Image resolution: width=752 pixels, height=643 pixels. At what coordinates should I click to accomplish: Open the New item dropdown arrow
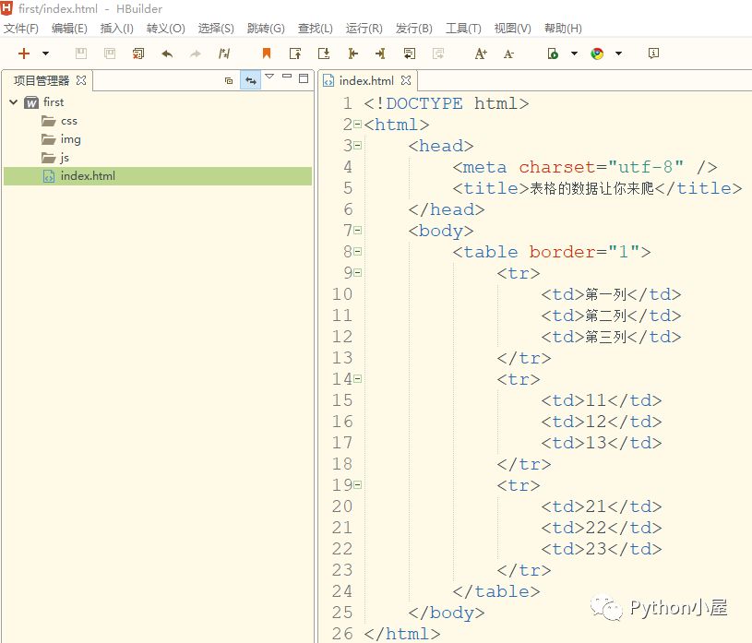45,54
